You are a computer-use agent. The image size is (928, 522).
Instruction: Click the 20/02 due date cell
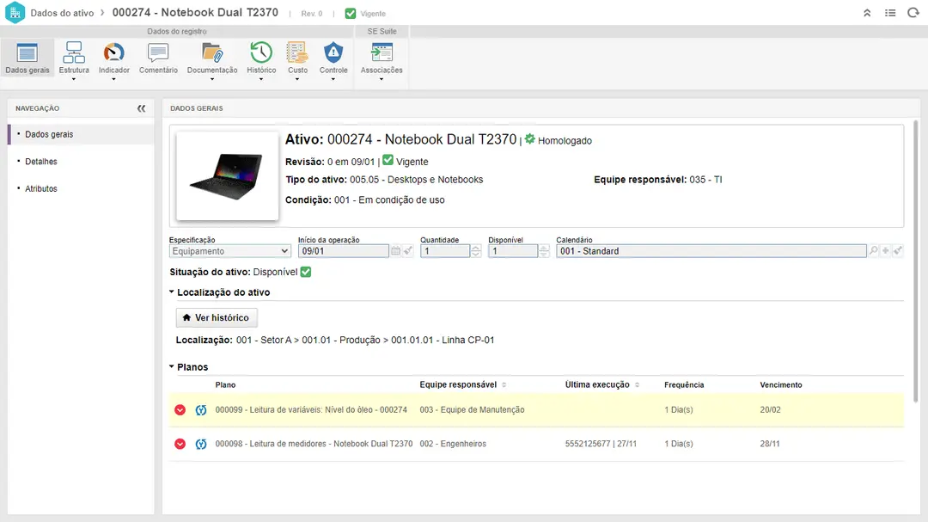coord(770,410)
